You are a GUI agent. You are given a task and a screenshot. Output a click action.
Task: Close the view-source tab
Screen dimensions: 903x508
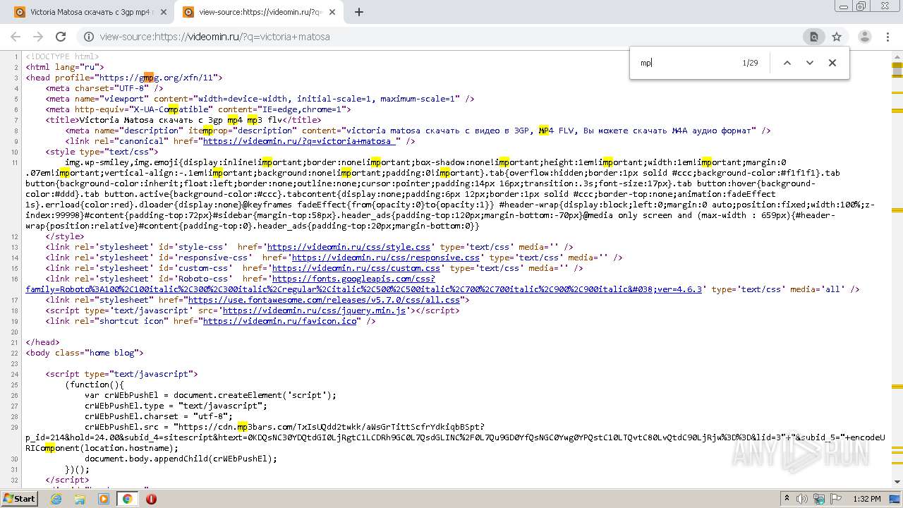[332, 12]
